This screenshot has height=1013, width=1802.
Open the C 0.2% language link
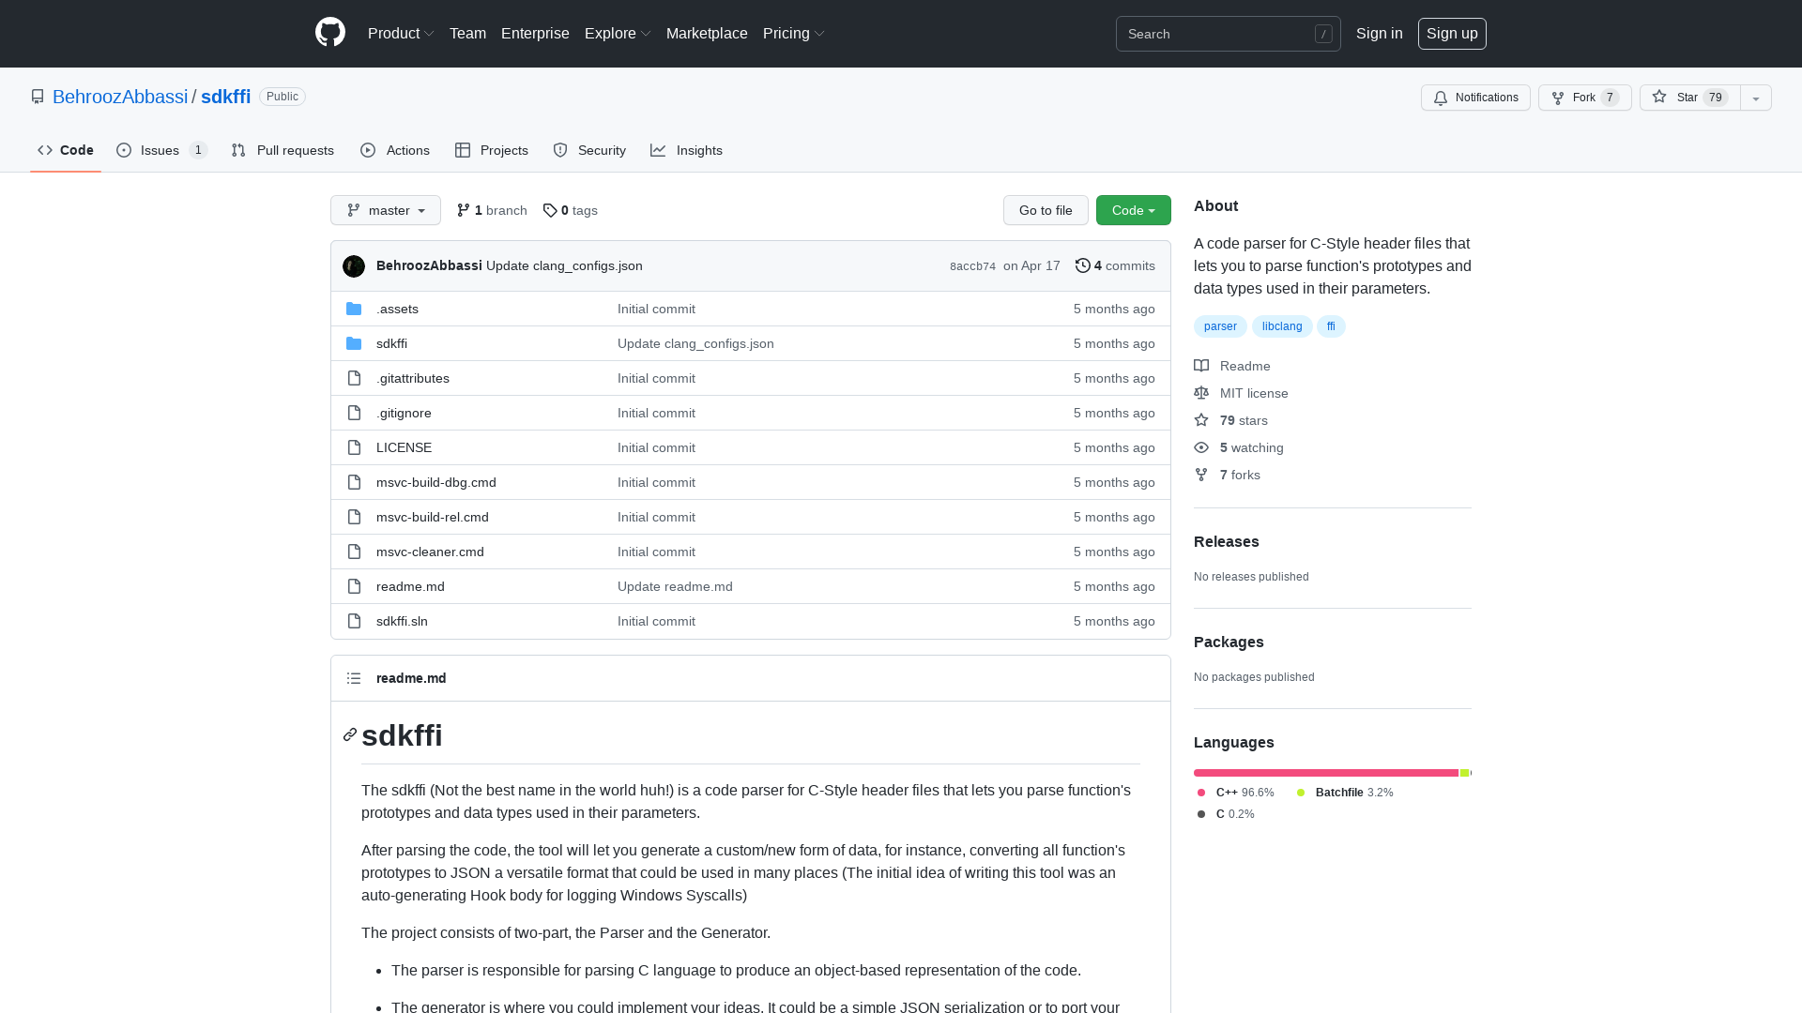coord(1226,814)
